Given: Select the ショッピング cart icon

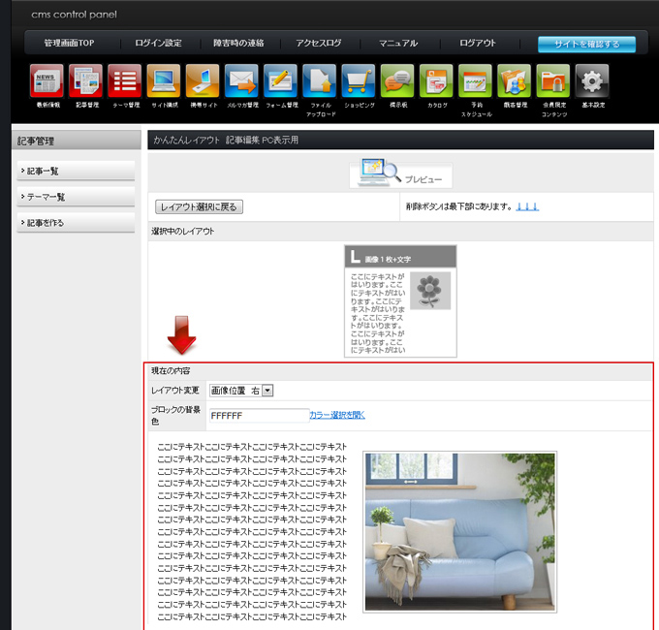Looking at the screenshot, I should pos(359,81).
